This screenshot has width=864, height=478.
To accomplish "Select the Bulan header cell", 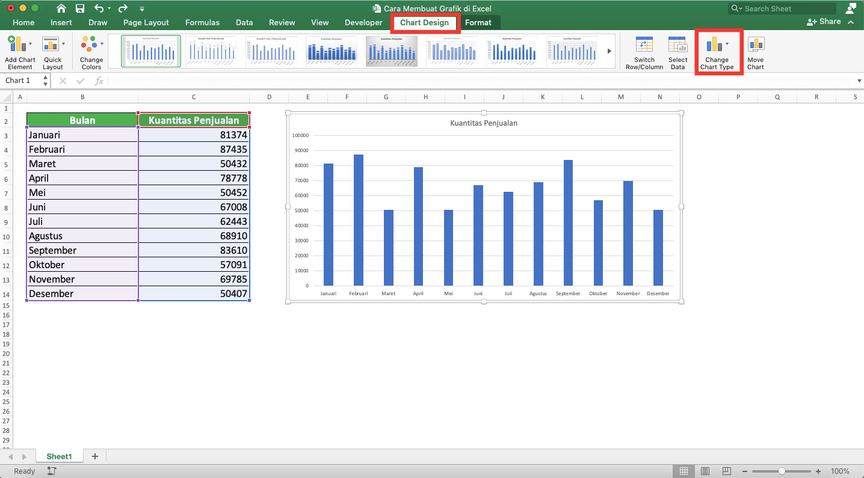I will pyautogui.click(x=82, y=120).
